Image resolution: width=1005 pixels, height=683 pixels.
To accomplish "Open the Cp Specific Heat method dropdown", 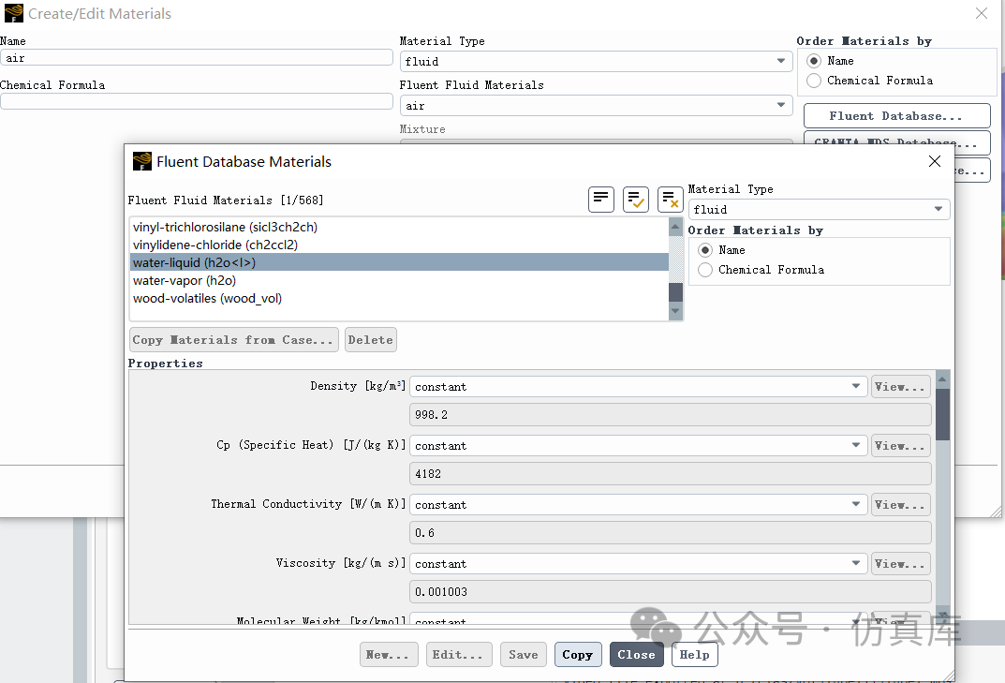I will pos(638,446).
